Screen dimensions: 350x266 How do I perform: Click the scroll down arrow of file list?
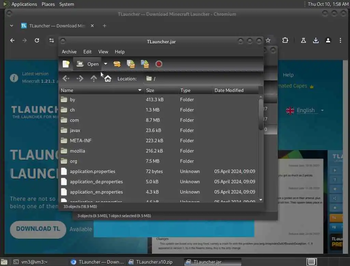click(261, 200)
